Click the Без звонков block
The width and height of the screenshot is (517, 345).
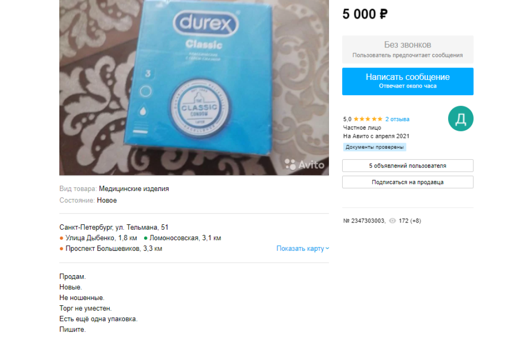pyautogui.click(x=407, y=49)
